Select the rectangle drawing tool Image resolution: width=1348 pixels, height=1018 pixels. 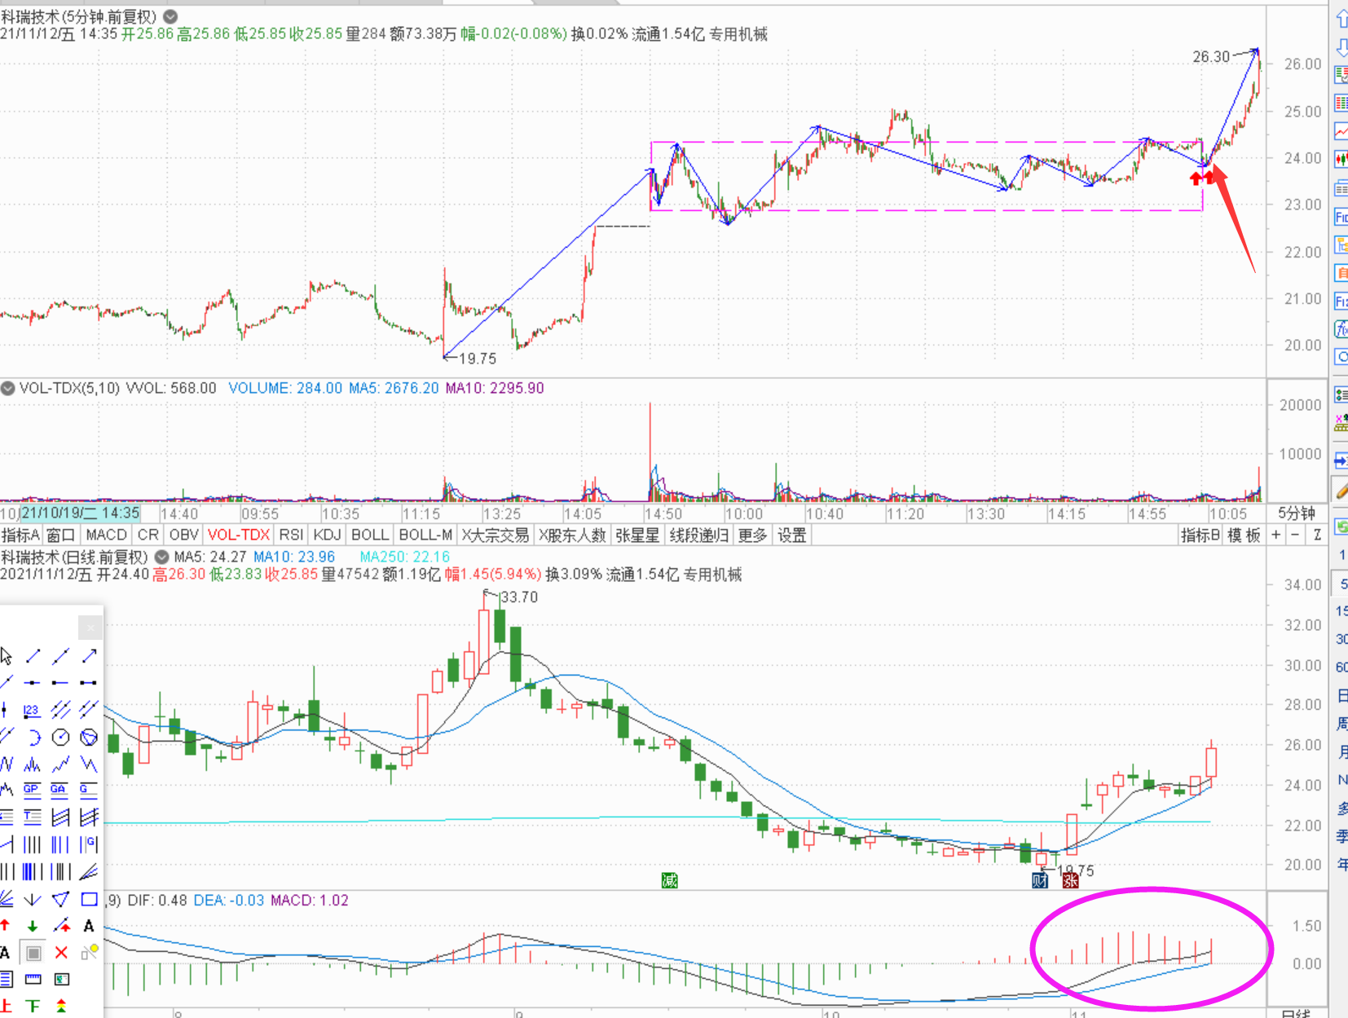89,899
